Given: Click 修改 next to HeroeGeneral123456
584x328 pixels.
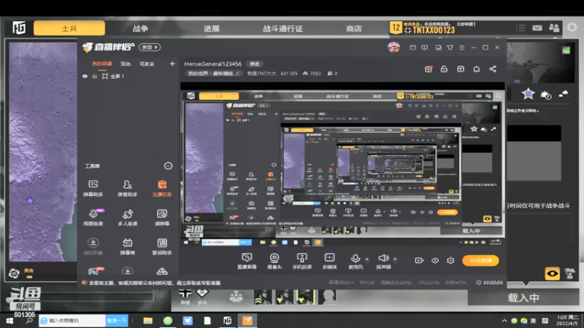Looking at the screenshot, I should coord(255,64).
